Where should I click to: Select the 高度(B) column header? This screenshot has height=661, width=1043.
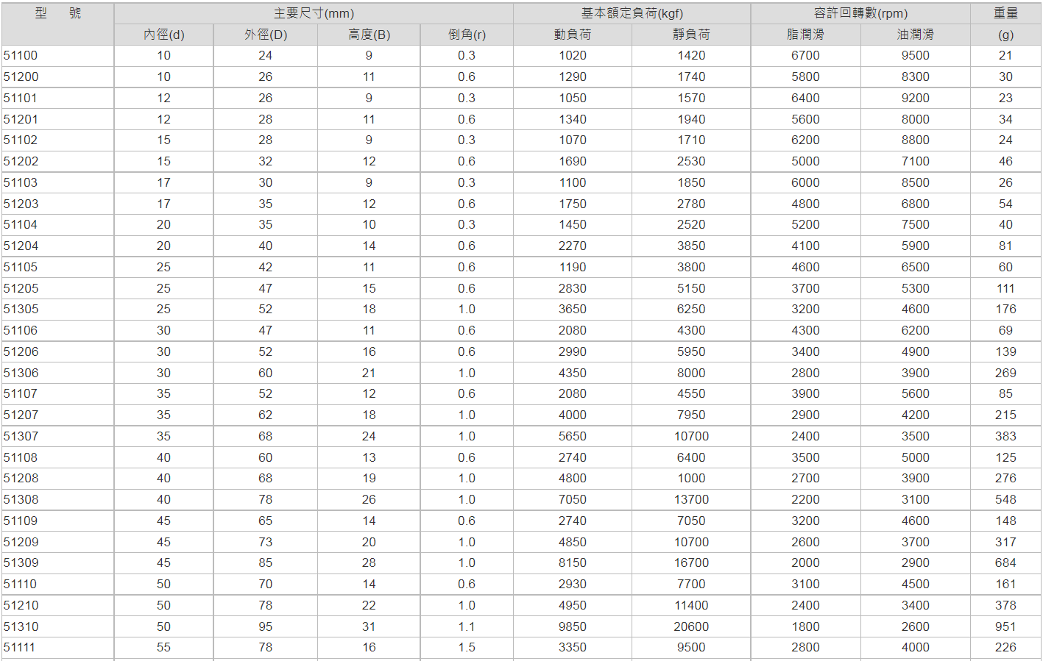pos(369,35)
